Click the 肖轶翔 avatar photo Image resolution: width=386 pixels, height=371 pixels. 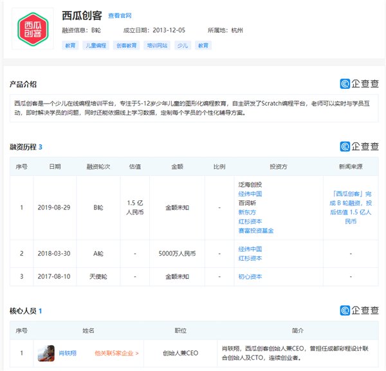point(46,353)
